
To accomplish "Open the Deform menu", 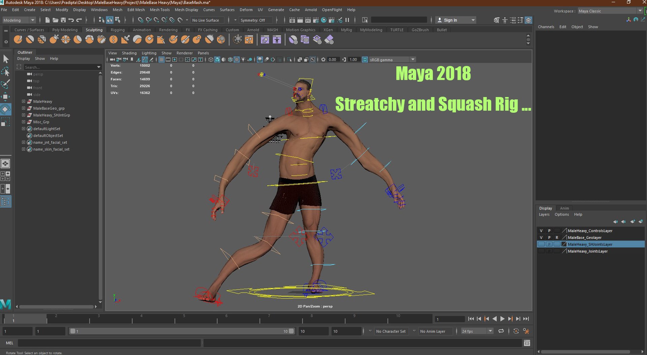I will (x=246, y=10).
